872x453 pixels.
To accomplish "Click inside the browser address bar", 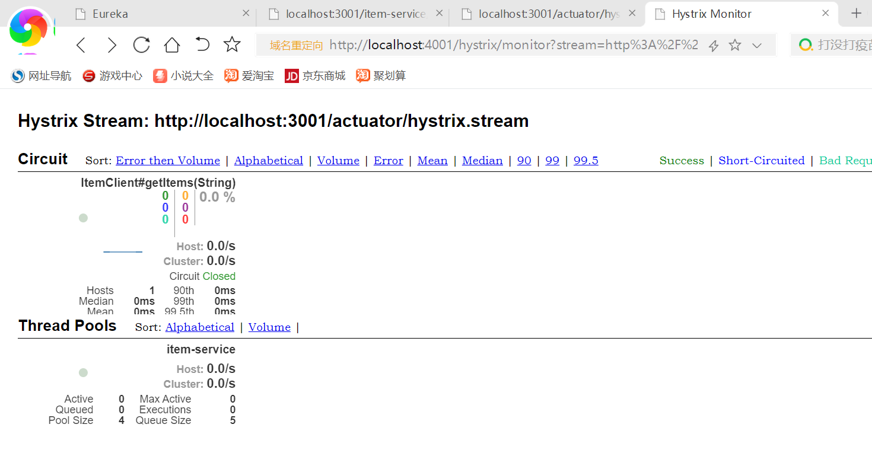I will pos(475,44).
